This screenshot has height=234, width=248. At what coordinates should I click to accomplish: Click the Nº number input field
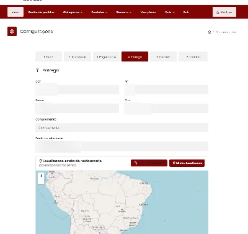(166, 89)
